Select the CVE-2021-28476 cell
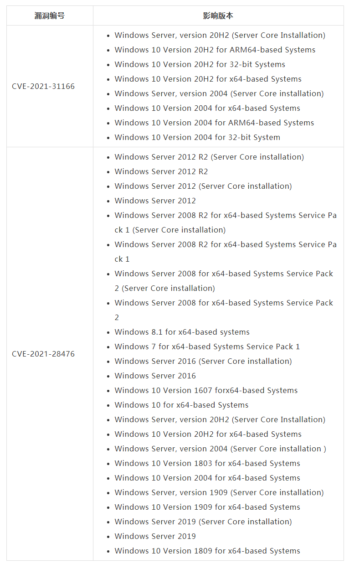Viewport: 349px width, 569px height. click(43, 354)
